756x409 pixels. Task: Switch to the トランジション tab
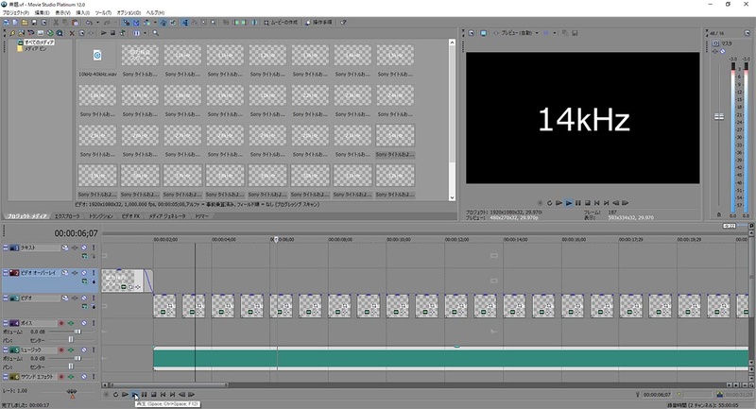click(x=101, y=216)
